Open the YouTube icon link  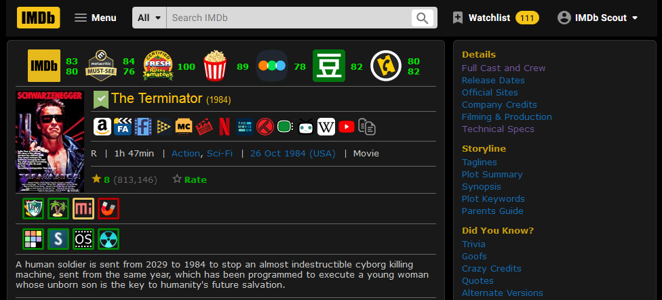(346, 127)
